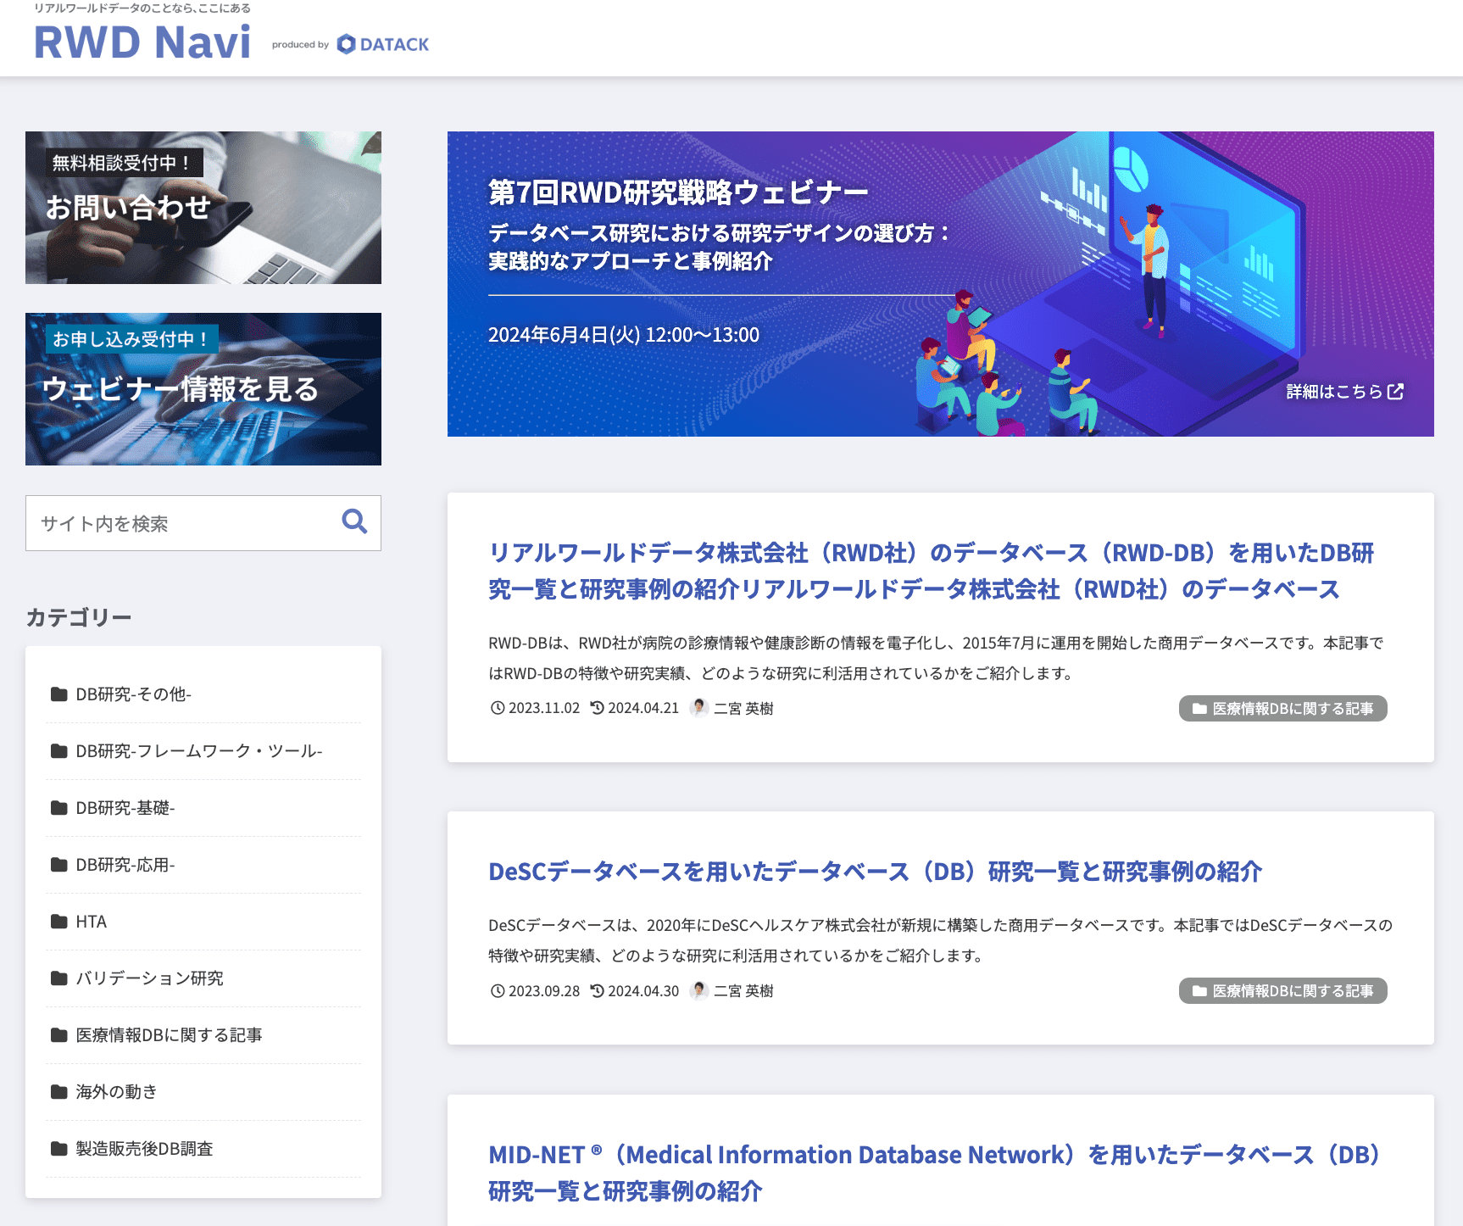Click the お申し込み受付中！ label
The width and height of the screenshot is (1463, 1226).
click(x=132, y=339)
